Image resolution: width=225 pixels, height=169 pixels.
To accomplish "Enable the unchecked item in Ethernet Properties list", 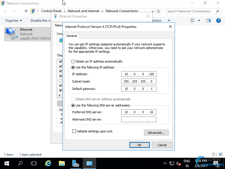I will (x=60, y=81).
